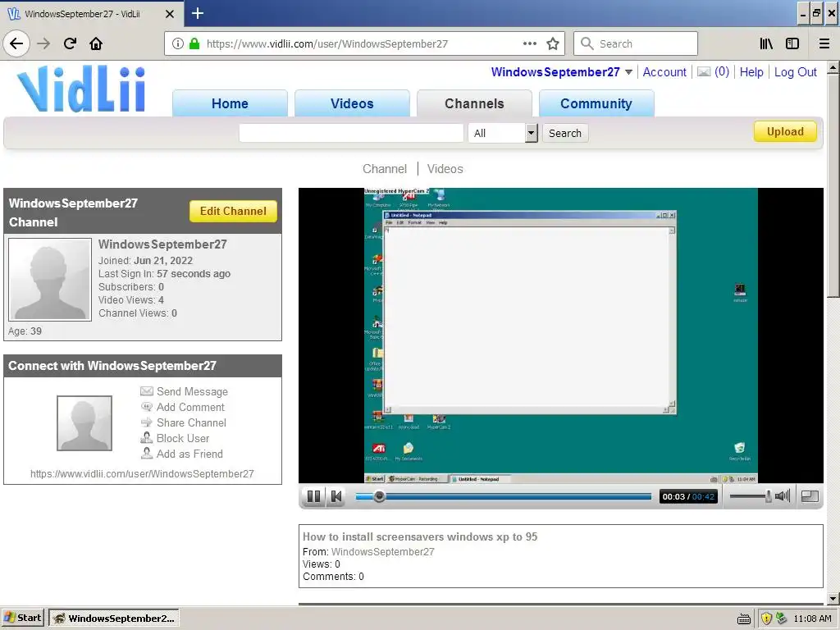This screenshot has width=840, height=630.
Task: Click the Edit Channel button
Action: tap(233, 211)
